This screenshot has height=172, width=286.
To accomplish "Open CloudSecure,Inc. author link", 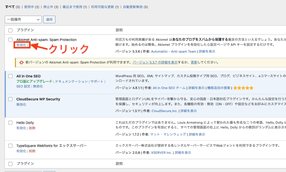I will pyautogui.click(x=164, y=111).
